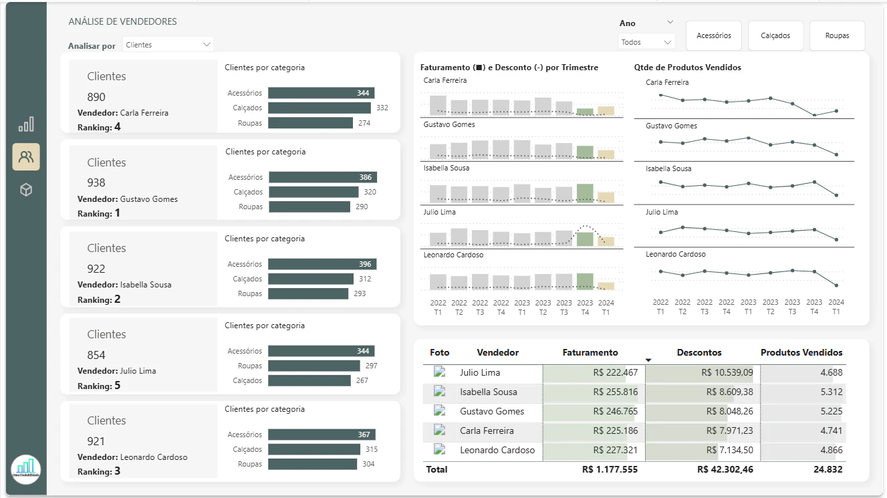Click Gustavo Gomes name in the table
This screenshot has width=887, height=498.
click(492, 411)
